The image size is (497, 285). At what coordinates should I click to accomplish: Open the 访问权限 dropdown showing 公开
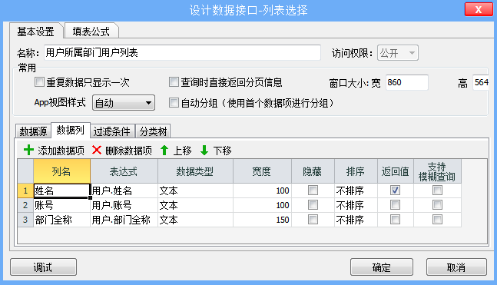(x=398, y=53)
